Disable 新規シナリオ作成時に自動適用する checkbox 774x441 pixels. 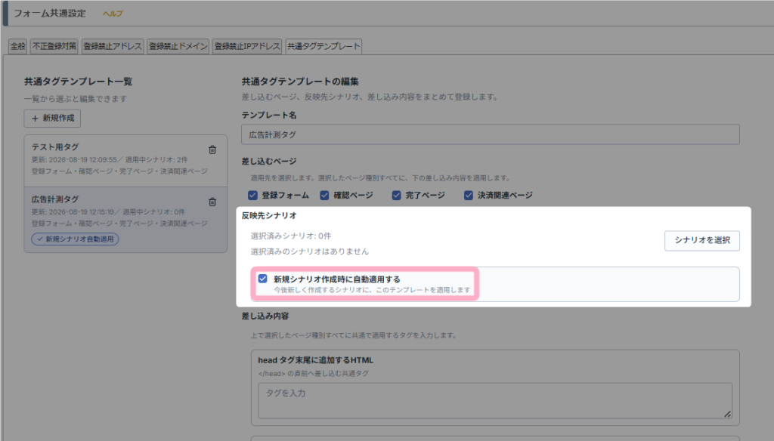click(x=262, y=279)
